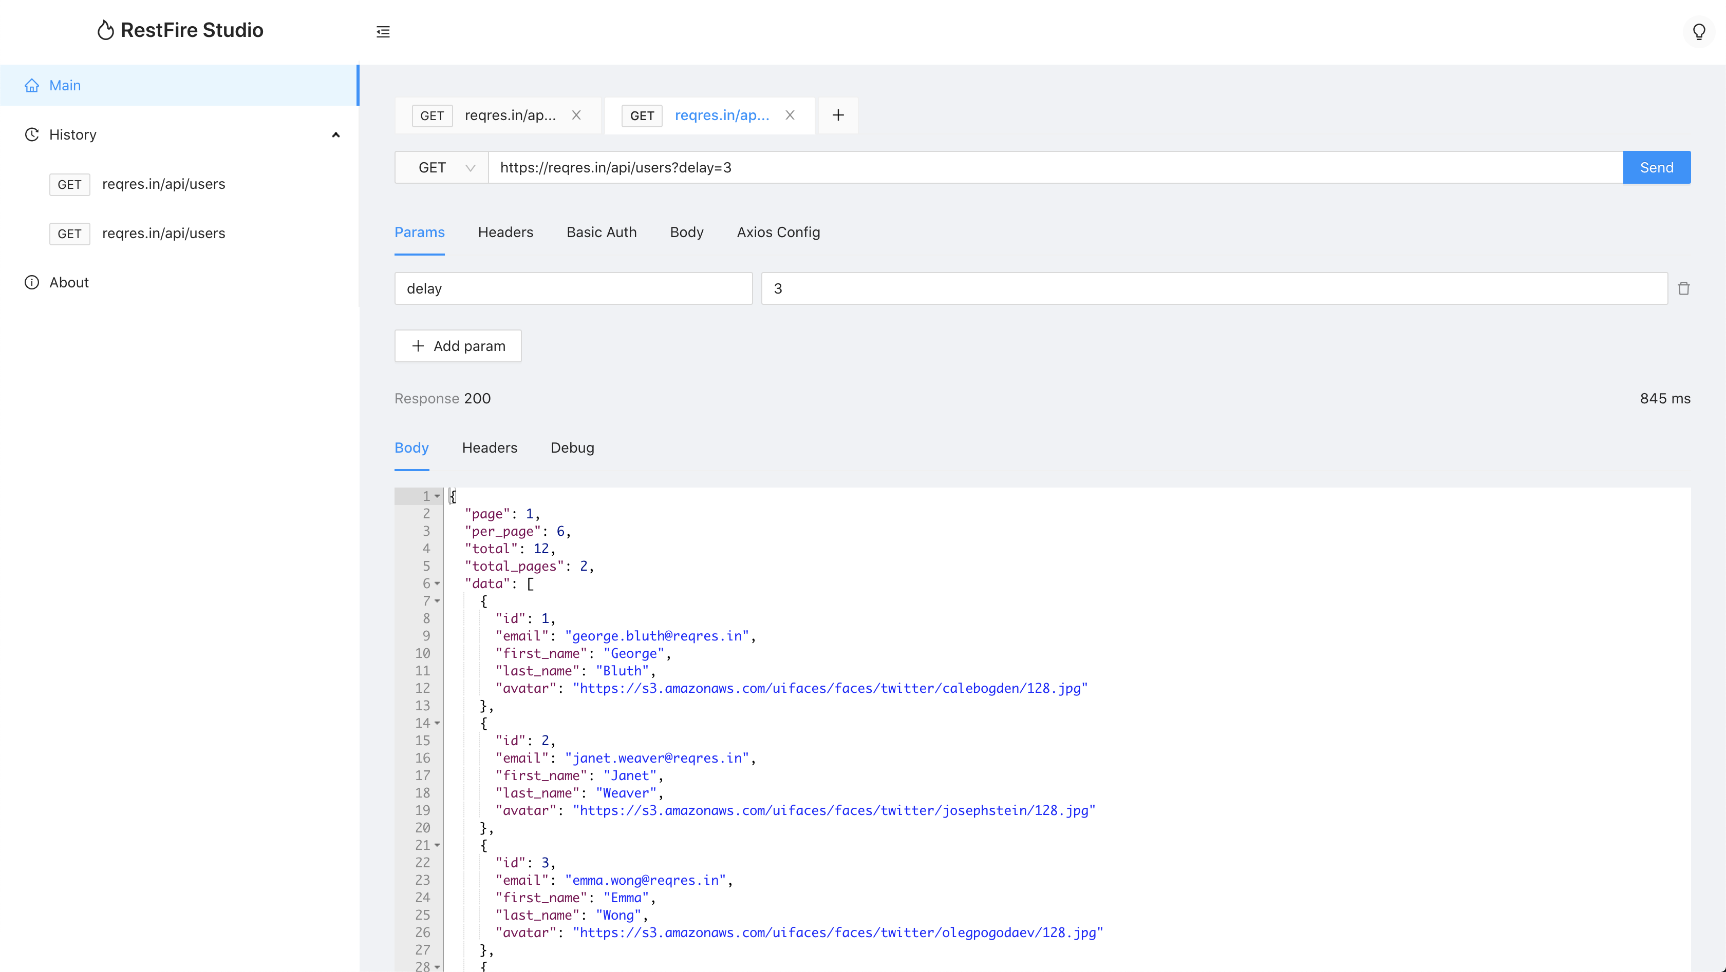Close the active second request tab

pyautogui.click(x=790, y=115)
